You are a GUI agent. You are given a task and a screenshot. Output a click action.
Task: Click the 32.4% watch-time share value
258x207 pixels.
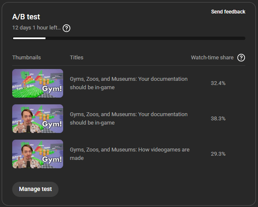point(218,83)
